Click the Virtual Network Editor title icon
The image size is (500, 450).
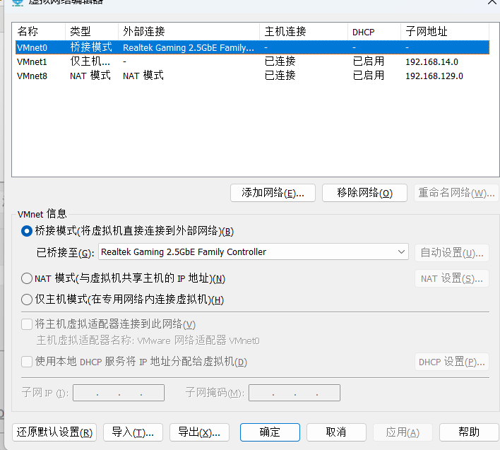click(x=18, y=2)
